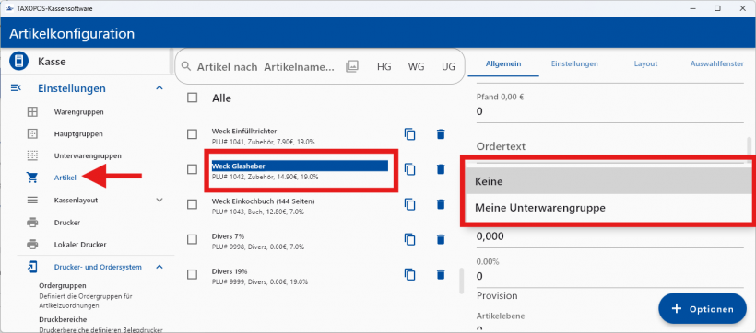Click the Drucker- und Ordersystem icon
Image resolution: width=756 pixels, height=333 pixels.
(32, 267)
